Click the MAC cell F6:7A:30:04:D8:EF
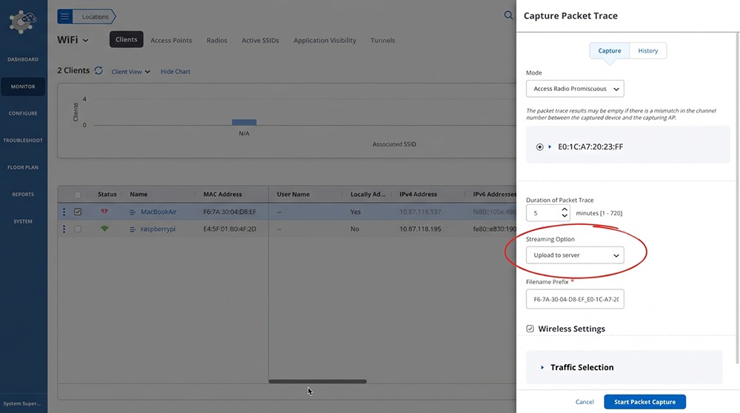The image size is (740, 413). [x=230, y=212]
